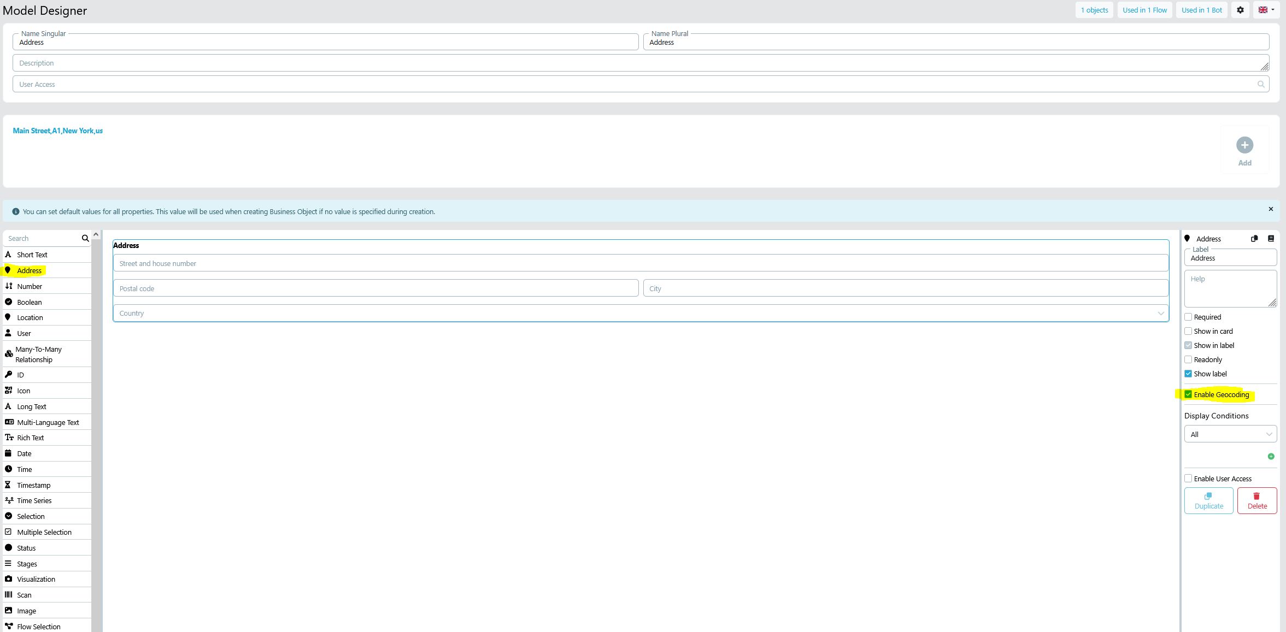Select the Visualization field type
The width and height of the screenshot is (1286, 632).
point(36,578)
